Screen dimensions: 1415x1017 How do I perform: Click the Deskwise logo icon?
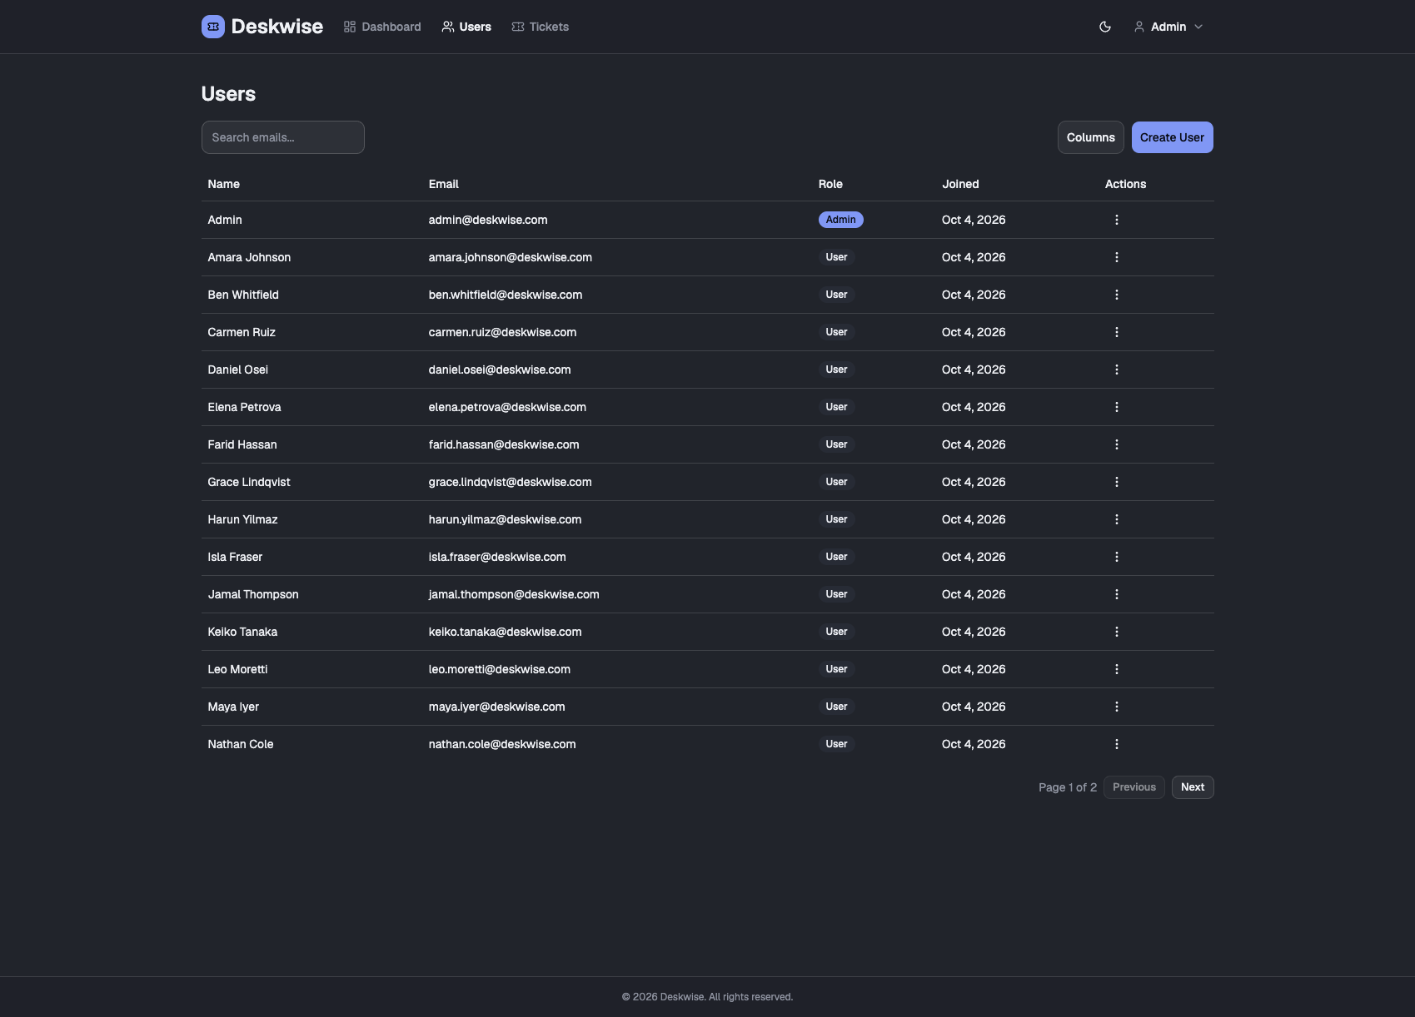click(x=213, y=27)
